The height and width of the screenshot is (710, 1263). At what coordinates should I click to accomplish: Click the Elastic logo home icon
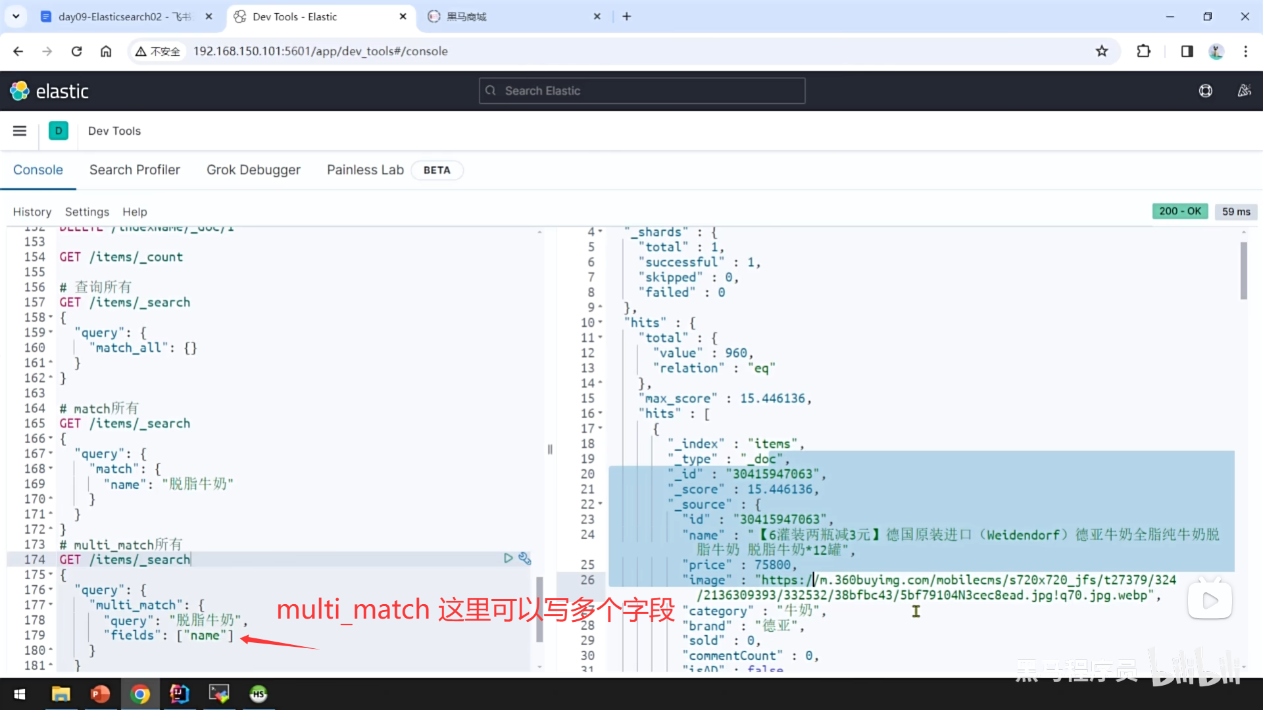pos(20,91)
